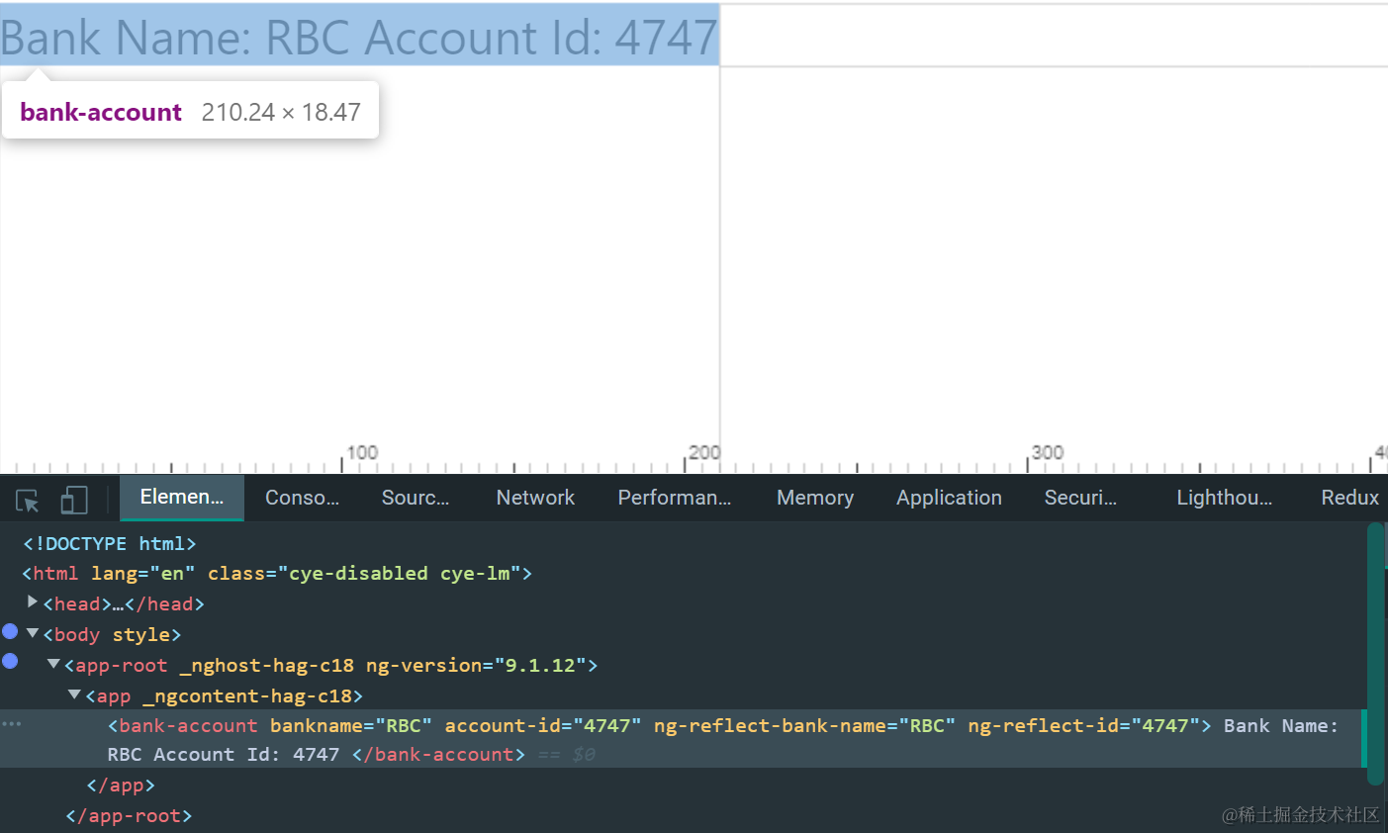Viewport: 1388px width, 833px height.
Task: Click the Bank Name RBC page text
Action: coord(359,38)
